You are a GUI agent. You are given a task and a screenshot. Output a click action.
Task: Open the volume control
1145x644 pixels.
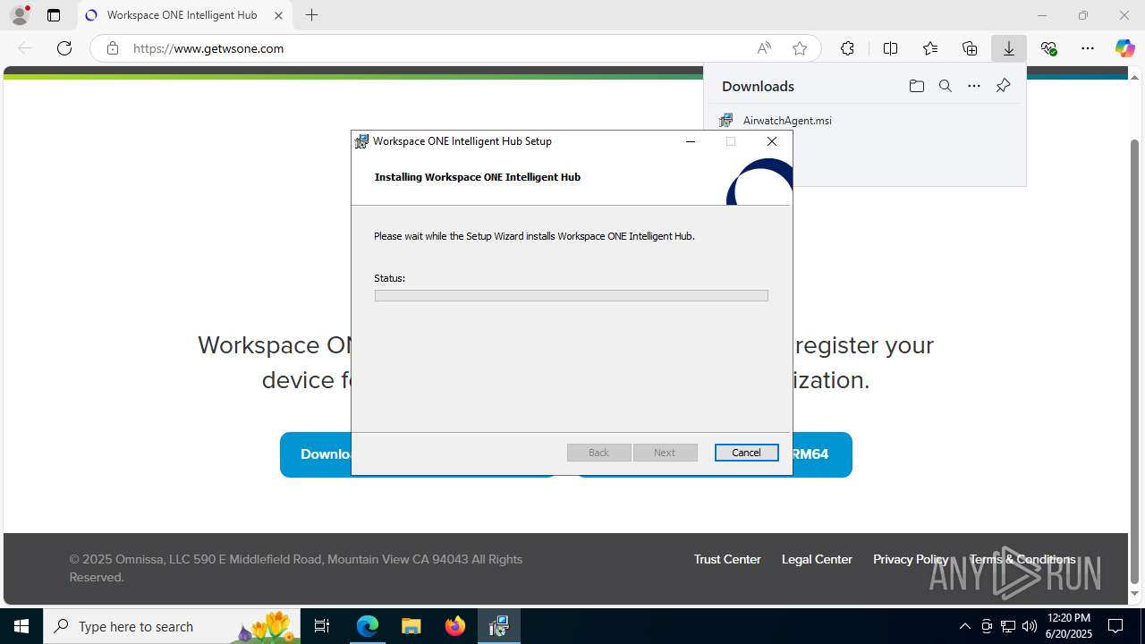coord(1029,626)
